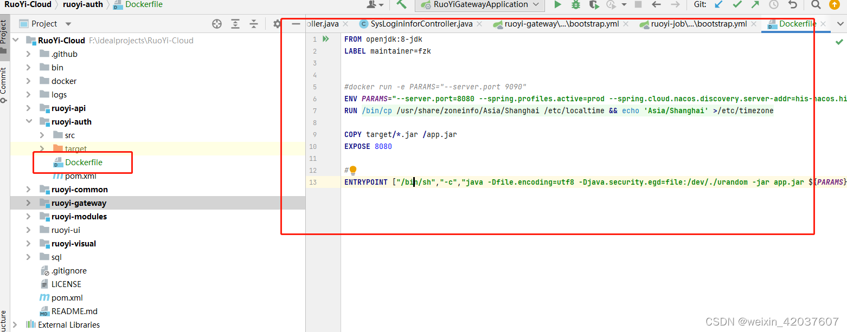Open Git history clock icon

pos(774,4)
